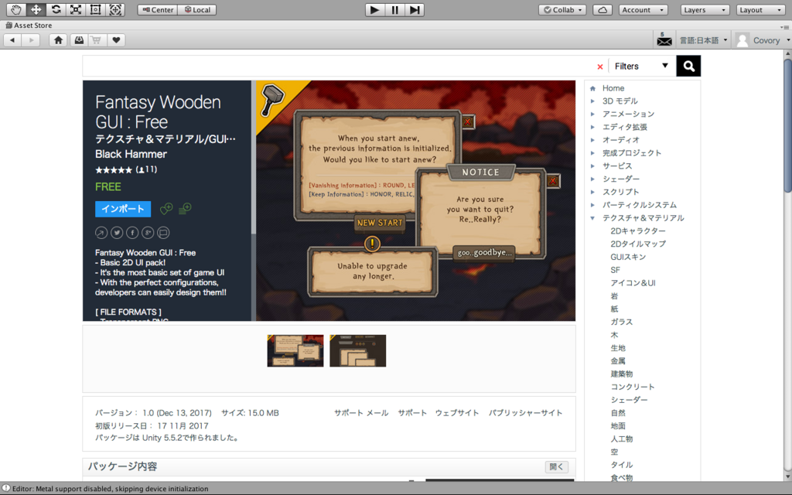Select the アイコン&UI subcategory
The width and height of the screenshot is (792, 495).
pos(633,283)
